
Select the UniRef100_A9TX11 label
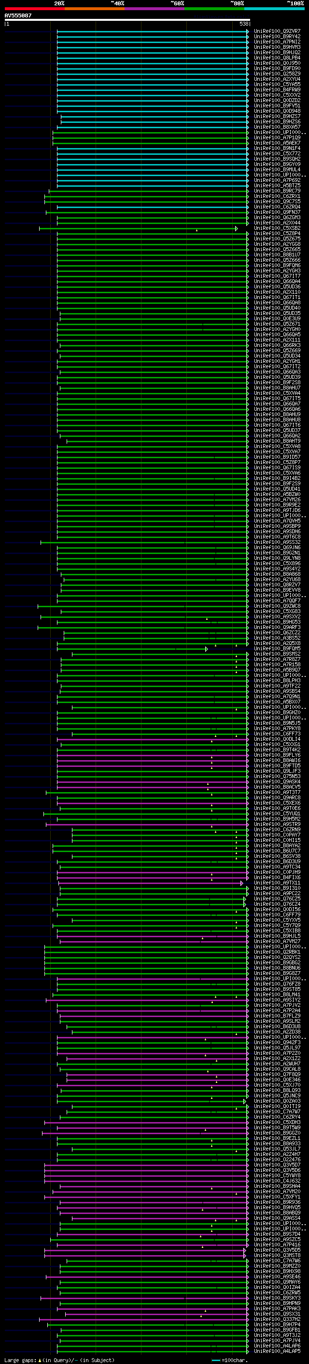[277, 883]
